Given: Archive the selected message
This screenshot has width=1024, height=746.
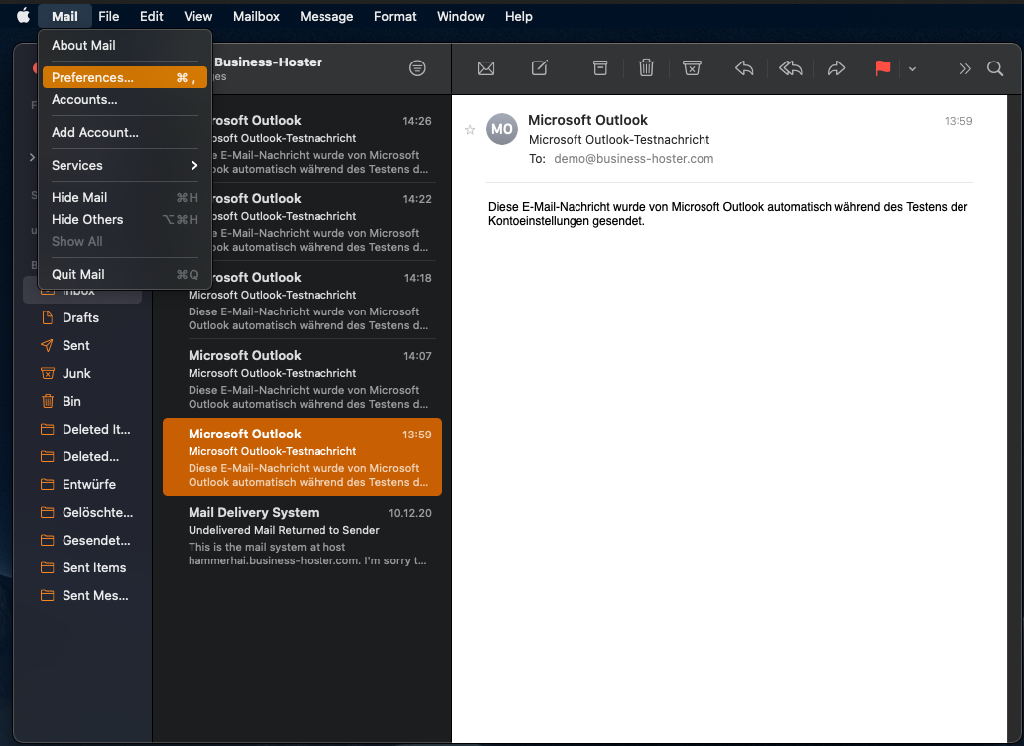Looking at the screenshot, I should click(600, 67).
